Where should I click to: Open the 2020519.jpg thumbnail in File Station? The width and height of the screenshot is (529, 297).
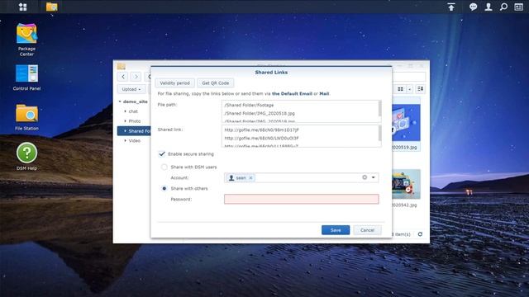coord(406,123)
